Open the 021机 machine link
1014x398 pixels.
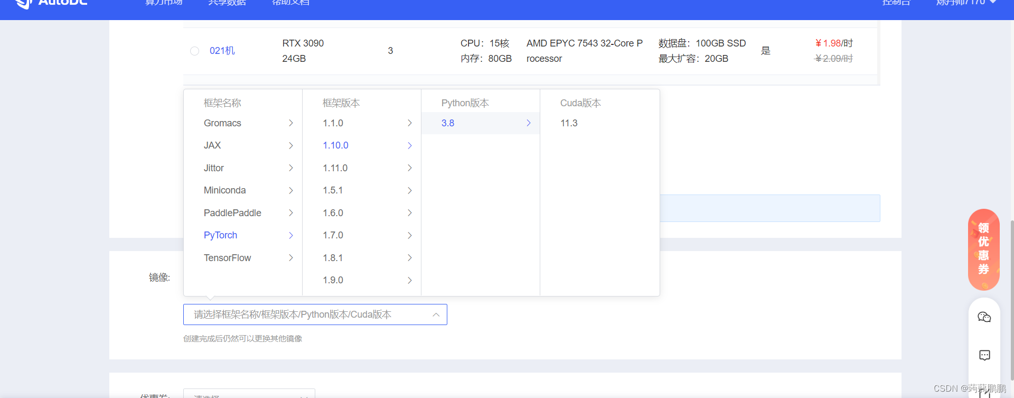coord(222,51)
